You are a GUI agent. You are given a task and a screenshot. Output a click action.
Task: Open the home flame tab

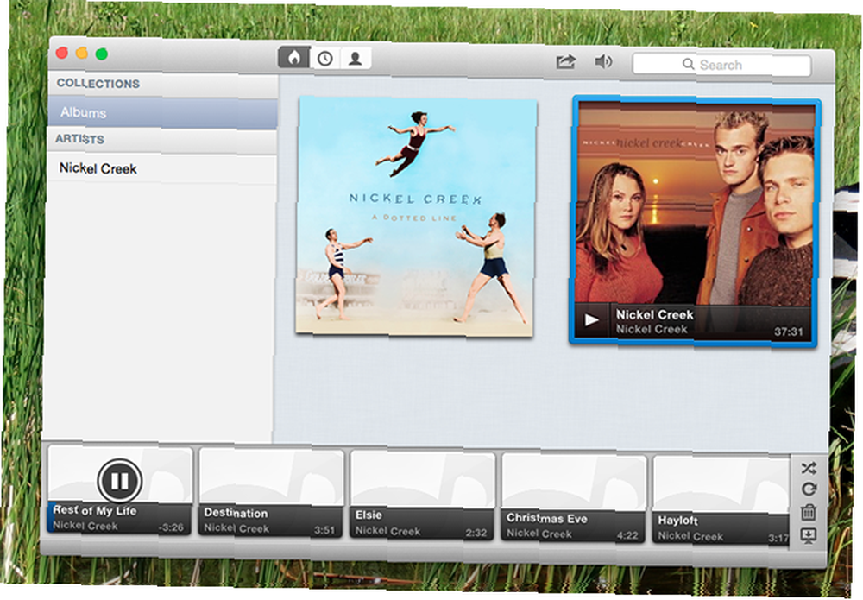coord(294,57)
